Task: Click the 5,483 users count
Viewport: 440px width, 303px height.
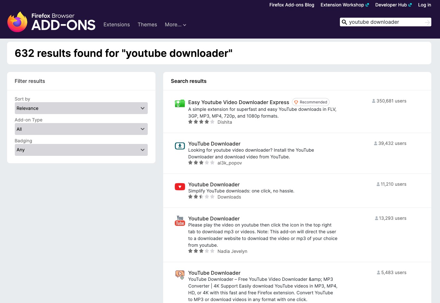Action: pyautogui.click(x=394, y=272)
